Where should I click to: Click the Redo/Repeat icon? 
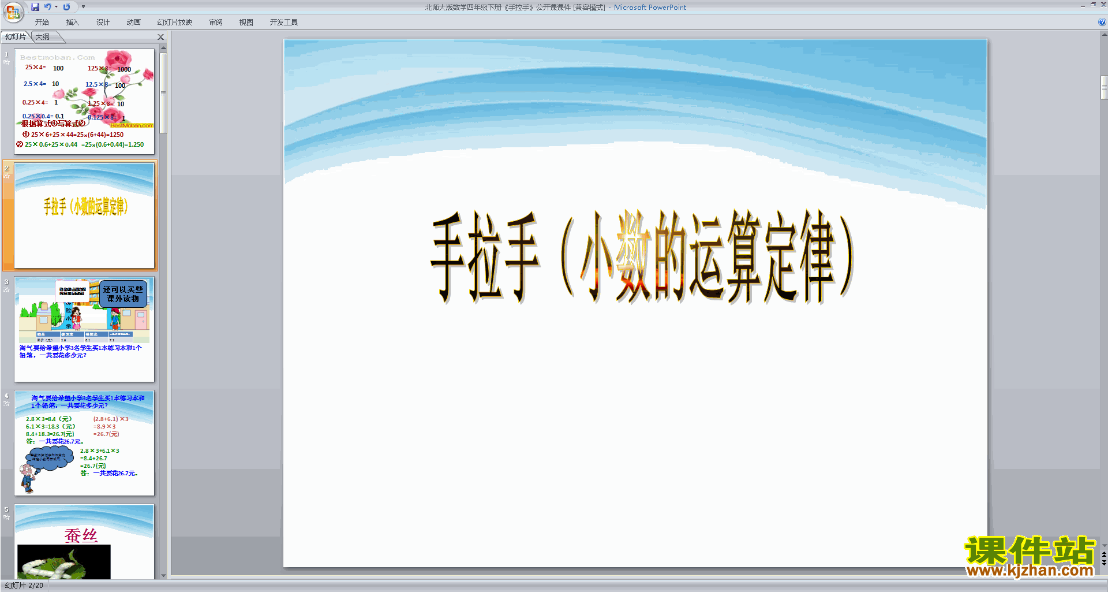point(66,7)
